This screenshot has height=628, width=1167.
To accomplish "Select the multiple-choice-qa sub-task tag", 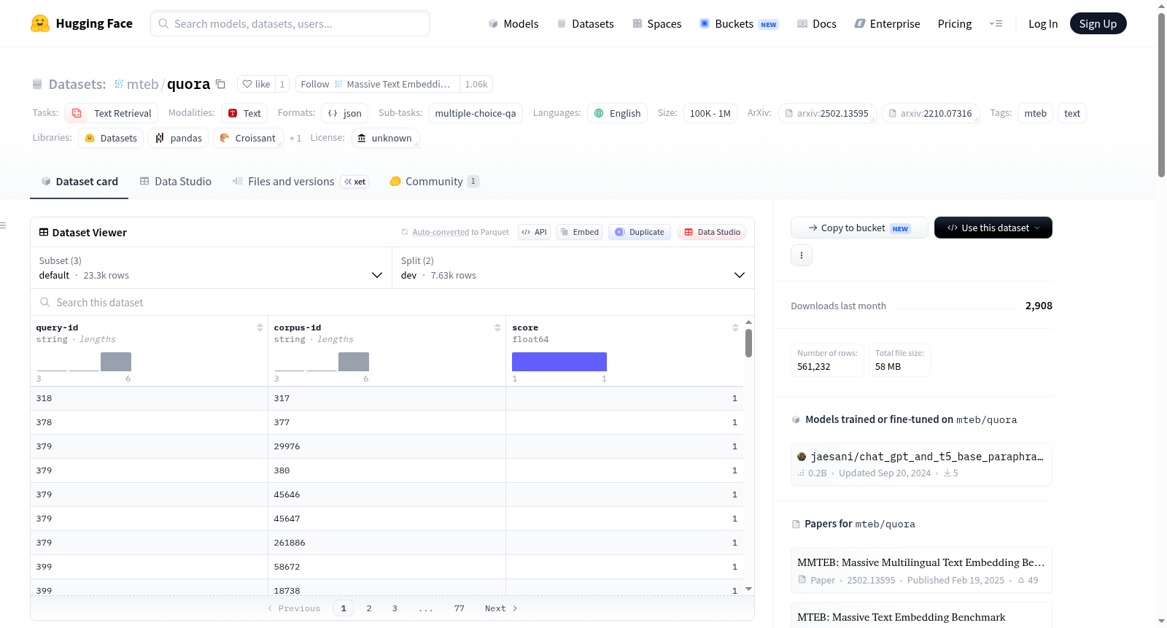I will pos(476,113).
